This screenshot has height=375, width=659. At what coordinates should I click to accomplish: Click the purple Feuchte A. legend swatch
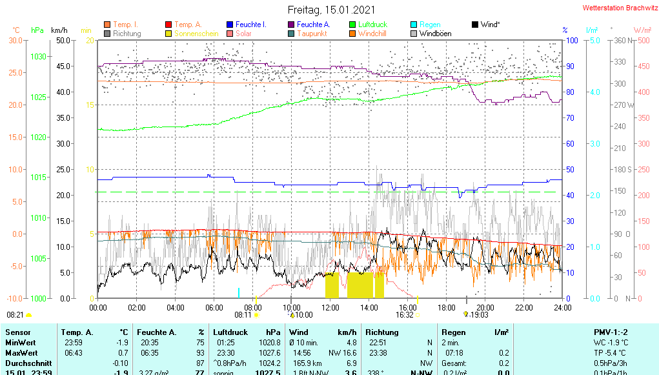291,25
